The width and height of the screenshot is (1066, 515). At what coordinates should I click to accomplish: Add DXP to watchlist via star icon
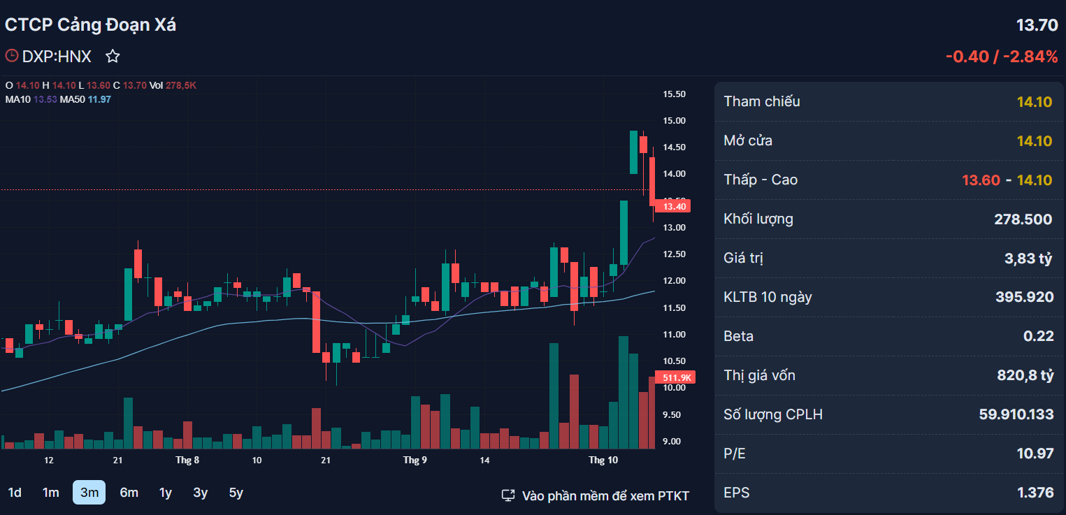[x=113, y=57]
